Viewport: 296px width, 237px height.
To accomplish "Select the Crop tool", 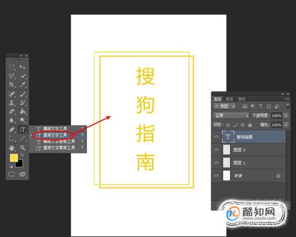I will pos(12,84).
